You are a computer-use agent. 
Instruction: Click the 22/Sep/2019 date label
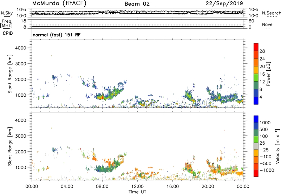(x=224, y=4)
